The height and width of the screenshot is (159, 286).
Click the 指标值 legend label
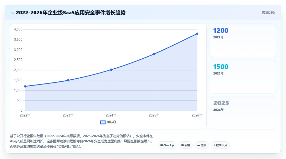111,122
